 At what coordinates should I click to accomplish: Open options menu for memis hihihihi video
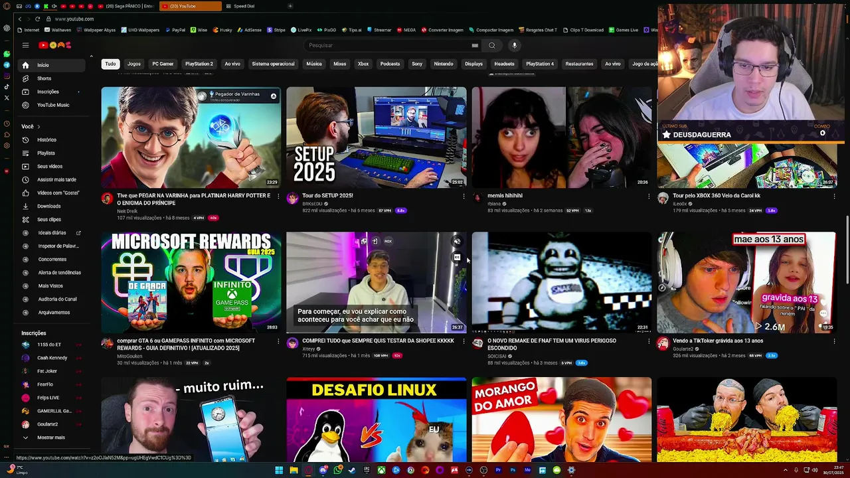649,197
